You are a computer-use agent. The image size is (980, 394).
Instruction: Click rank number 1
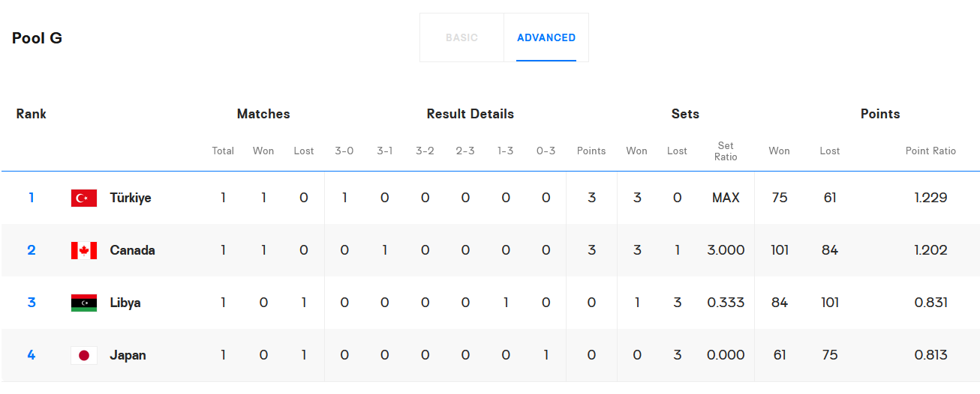click(32, 198)
